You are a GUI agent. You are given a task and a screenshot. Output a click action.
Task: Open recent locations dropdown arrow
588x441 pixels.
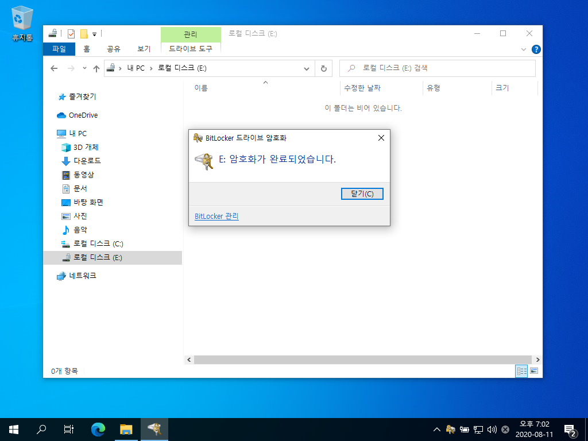coord(84,68)
